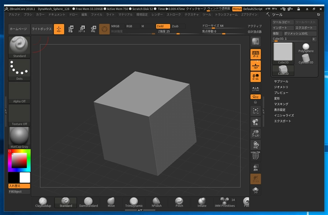This screenshot has width=328, height=215.
Task: Expand the プレビュー subpalette
Action: [281, 93]
